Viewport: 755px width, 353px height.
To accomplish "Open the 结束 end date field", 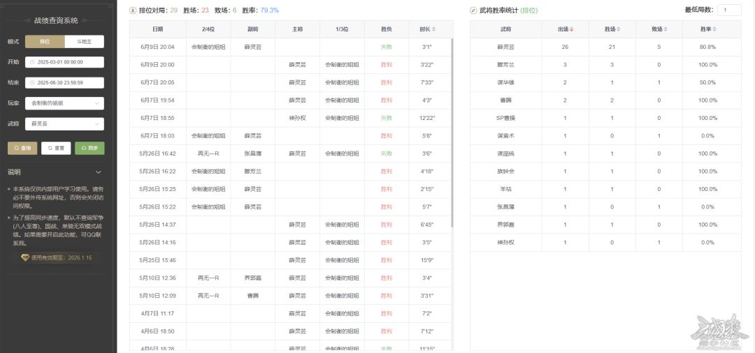I will pos(64,82).
